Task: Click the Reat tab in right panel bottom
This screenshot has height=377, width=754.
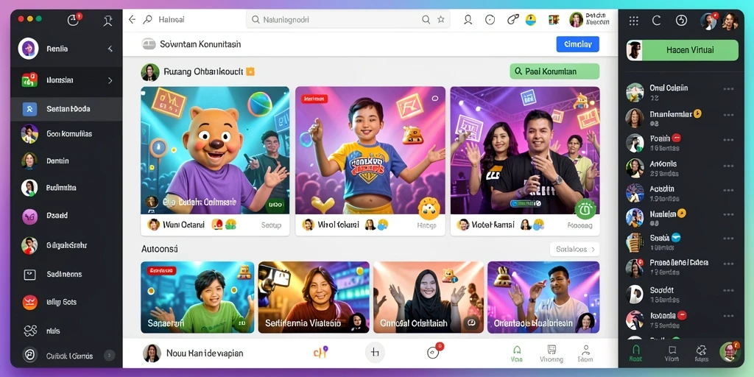Action: point(635,353)
